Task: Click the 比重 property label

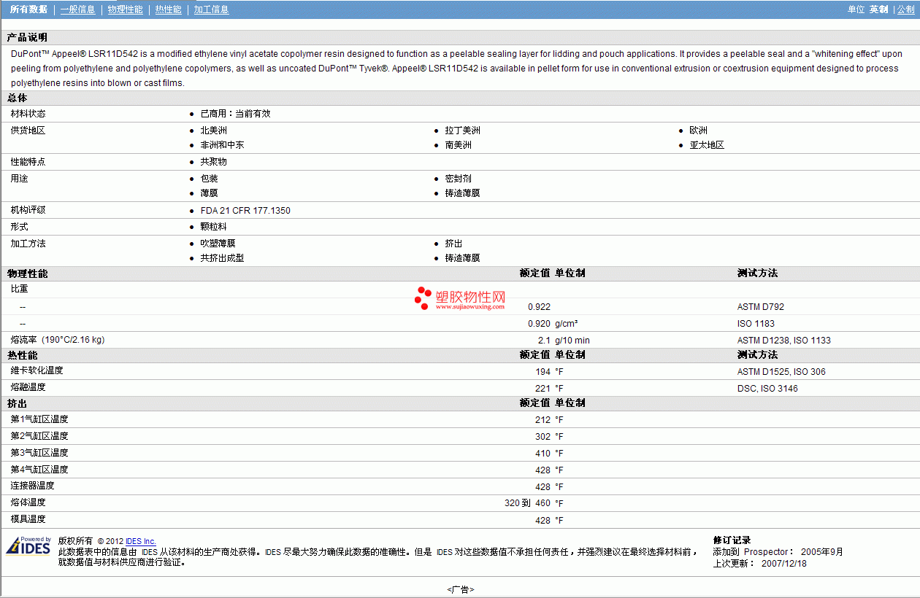Action: pyautogui.click(x=19, y=289)
